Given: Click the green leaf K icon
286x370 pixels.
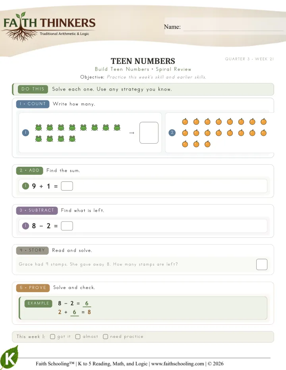Looking at the screenshot, I should (x=9, y=357).
